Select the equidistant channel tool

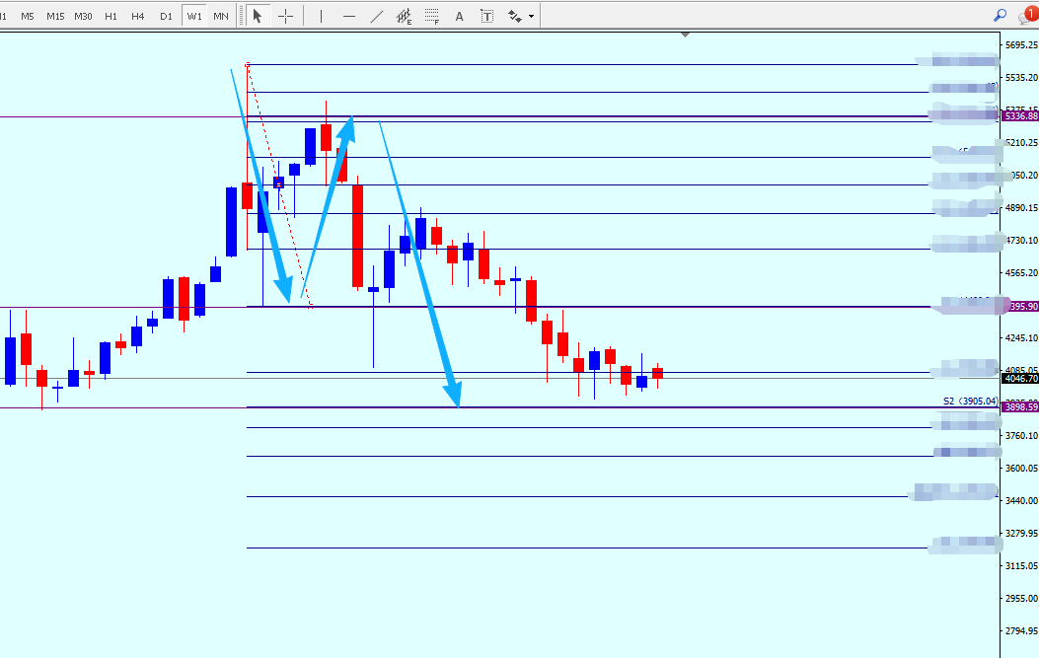pos(405,16)
